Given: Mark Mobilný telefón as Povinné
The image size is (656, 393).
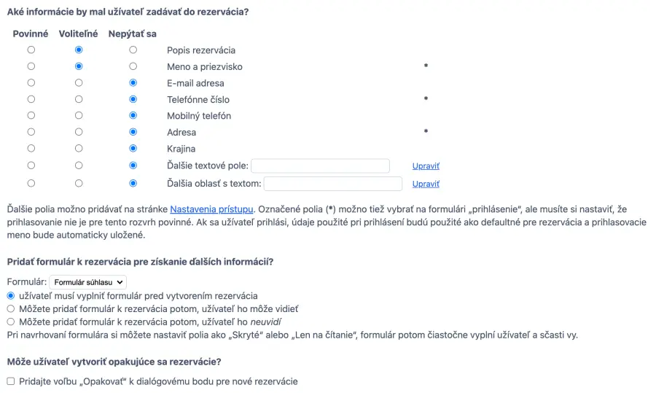Looking at the screenshot, I should (x=31, y=116).
